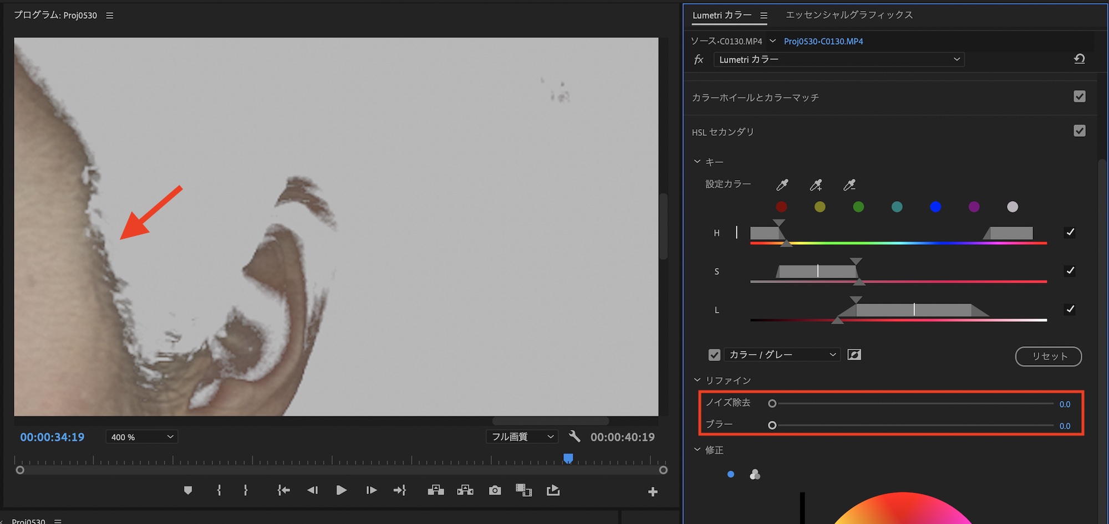Disable the HSL セカンダリ checkbox
1109x524 pixels.
click(x=1079, y=131)
